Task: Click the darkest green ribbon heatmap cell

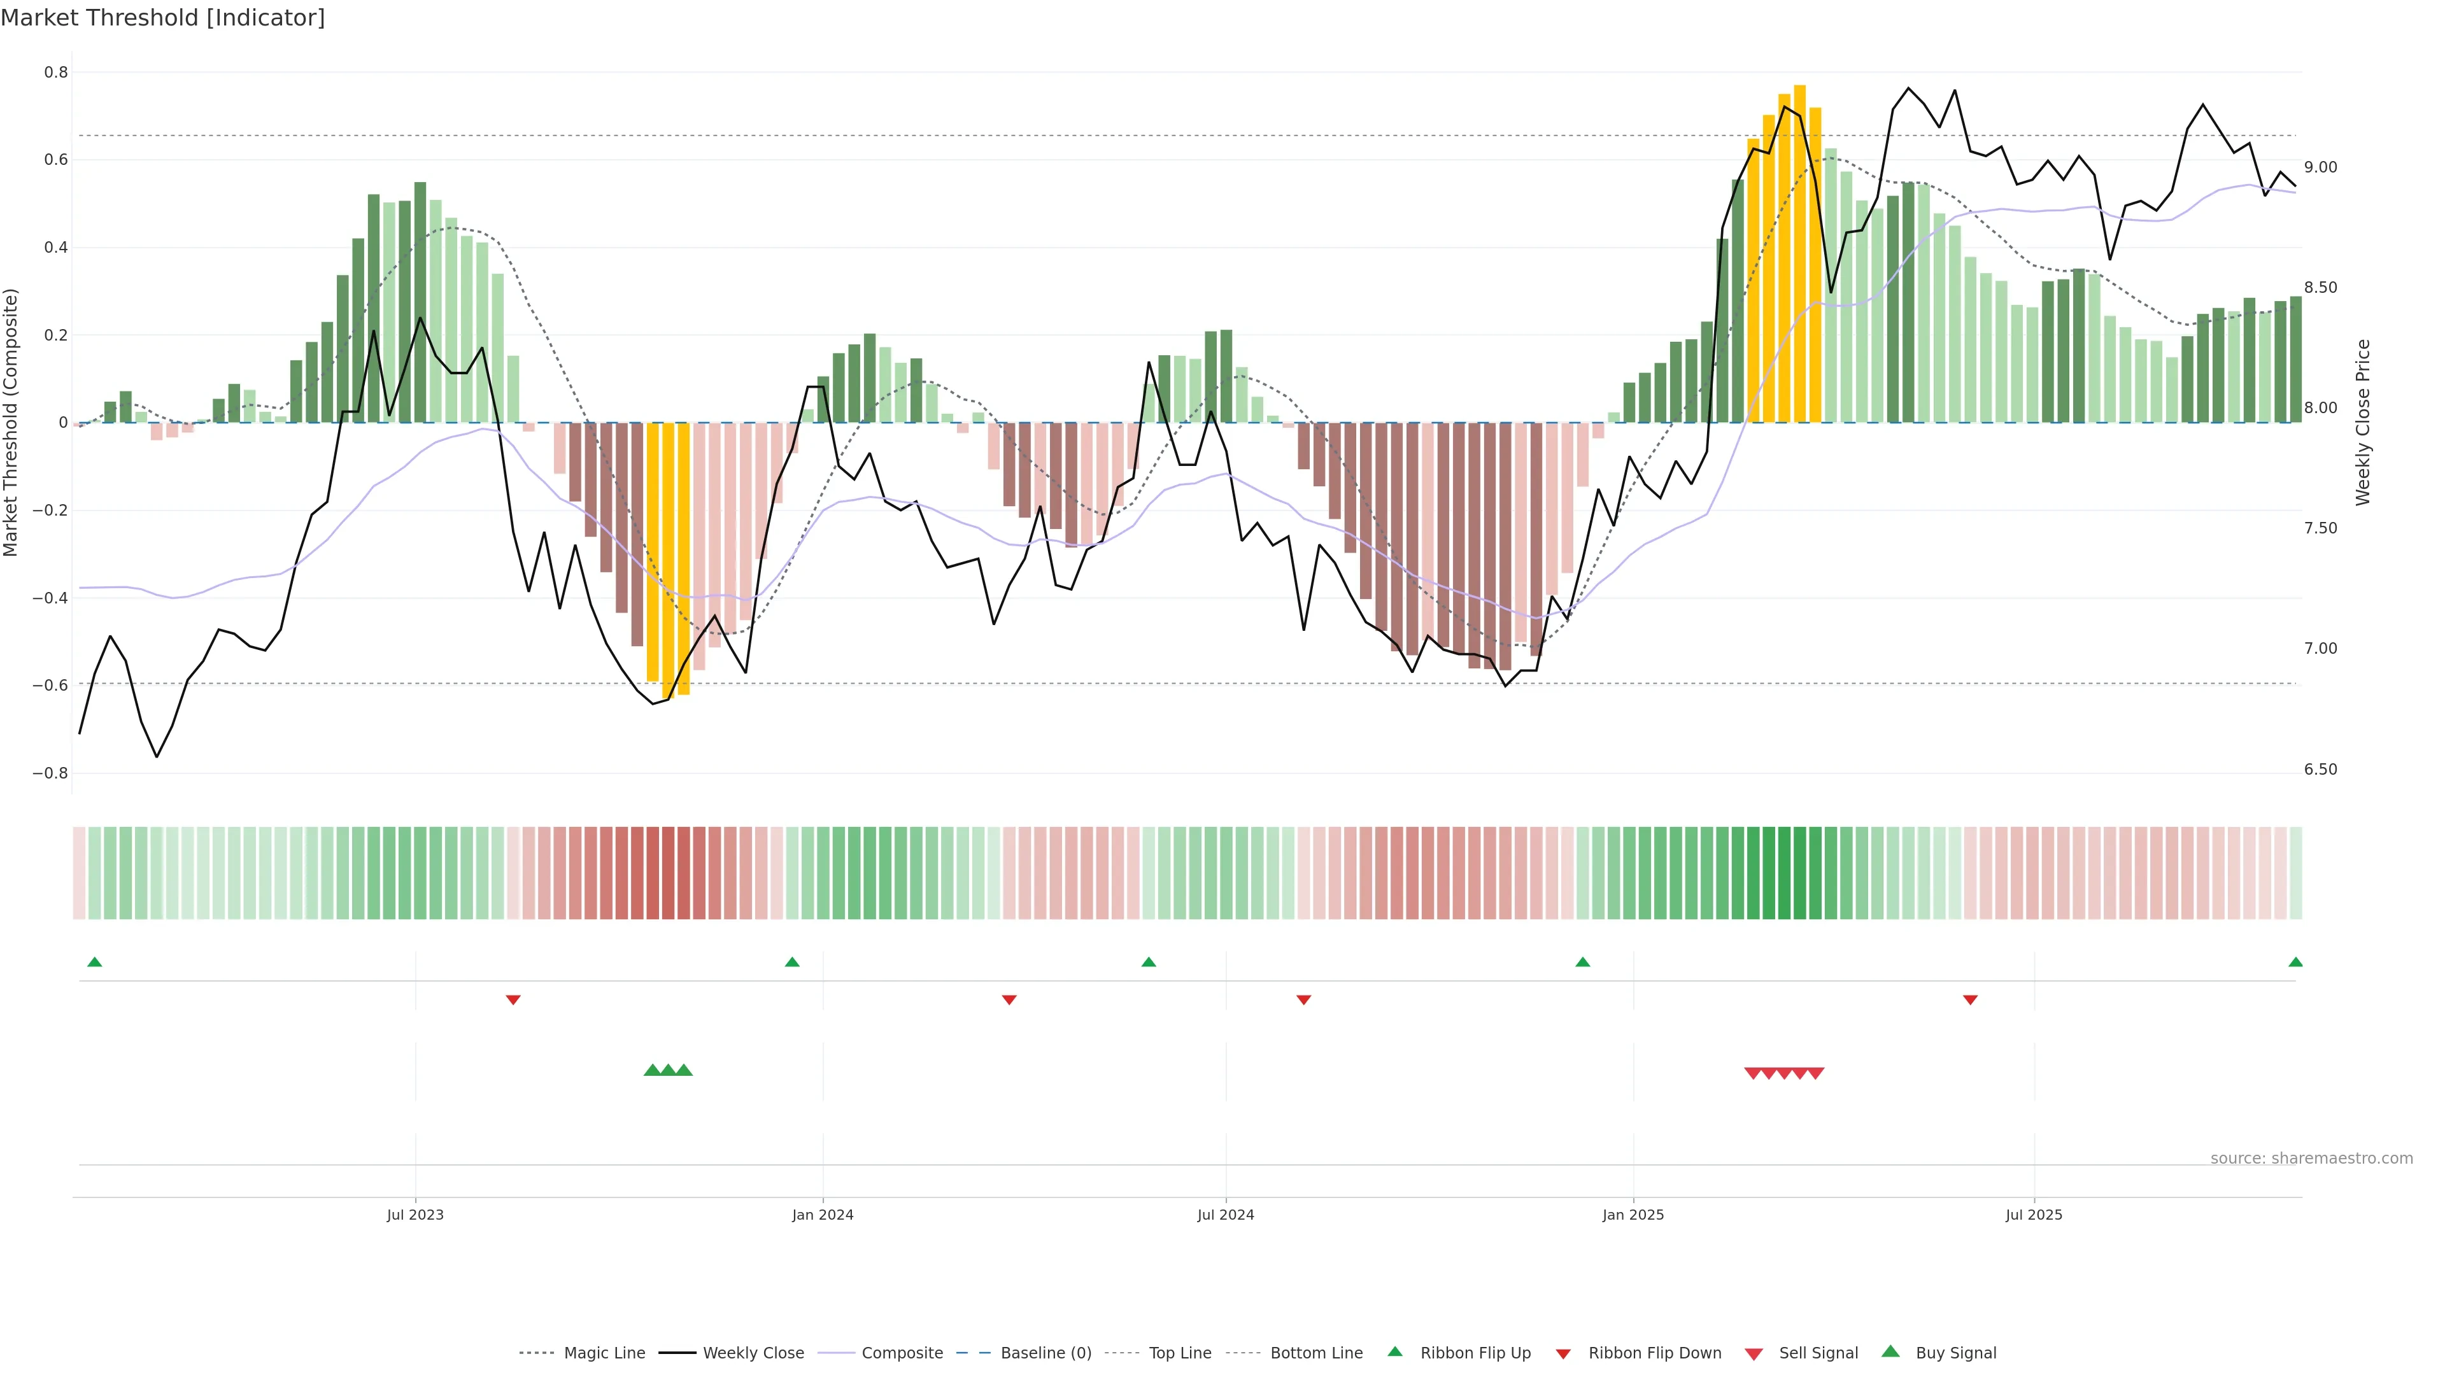Action: tap(1784, 873)
